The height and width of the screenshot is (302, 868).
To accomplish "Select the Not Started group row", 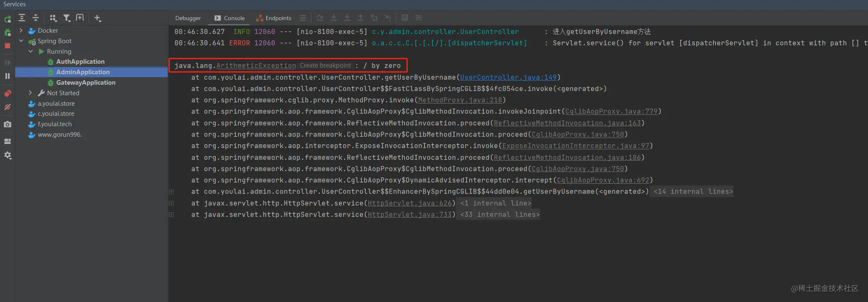I will 63,93.
